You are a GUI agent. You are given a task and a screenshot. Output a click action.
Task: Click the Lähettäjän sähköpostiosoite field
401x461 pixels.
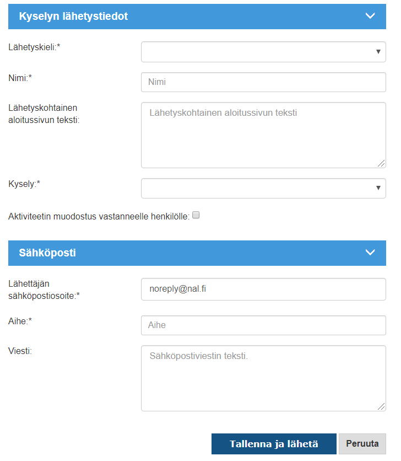coord(263,290)
